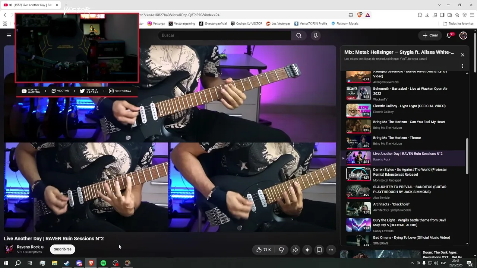The width and height of the screenshot is (477, 268).
Task: Close the Mix playlist panel
Action: pyautogui.click(x=462, y=55)
